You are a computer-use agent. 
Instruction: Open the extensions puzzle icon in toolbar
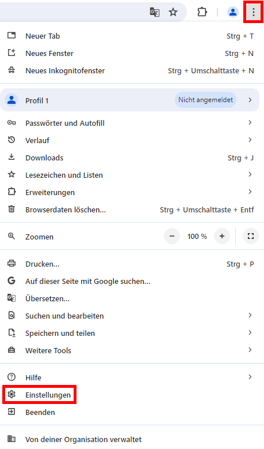(202, 12)
